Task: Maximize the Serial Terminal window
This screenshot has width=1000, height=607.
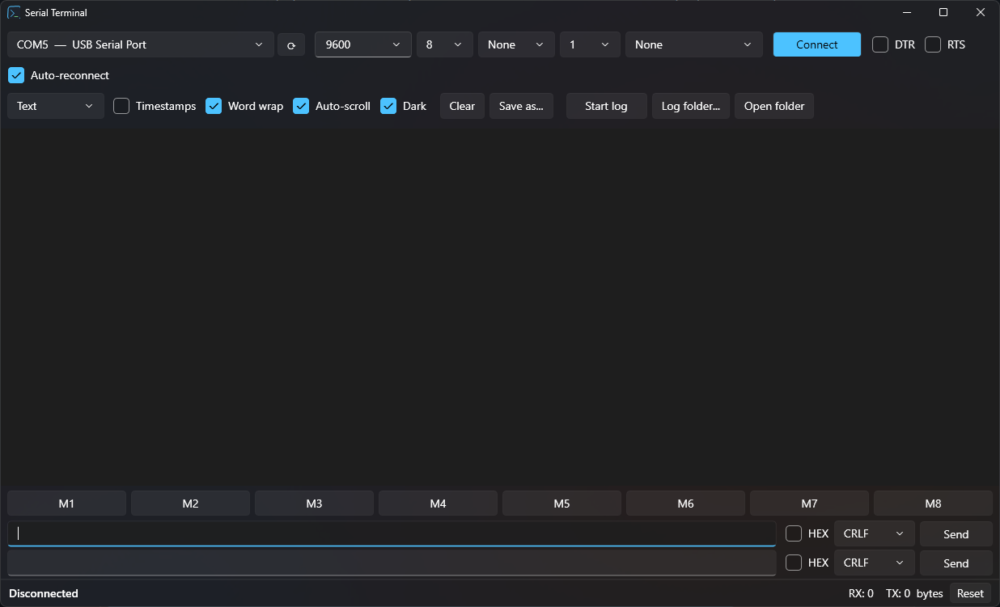Action: pos(943,12)
